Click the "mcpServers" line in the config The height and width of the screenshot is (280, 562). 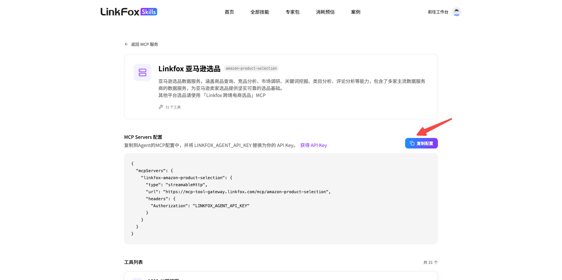155,171
